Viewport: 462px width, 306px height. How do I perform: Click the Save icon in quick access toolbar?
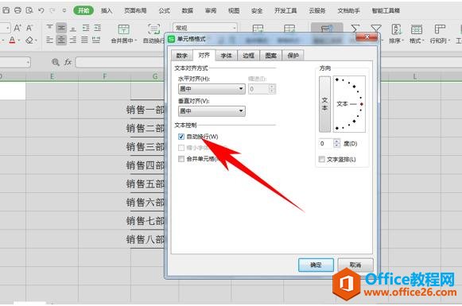pyautogui.click(x=6, y=10)
